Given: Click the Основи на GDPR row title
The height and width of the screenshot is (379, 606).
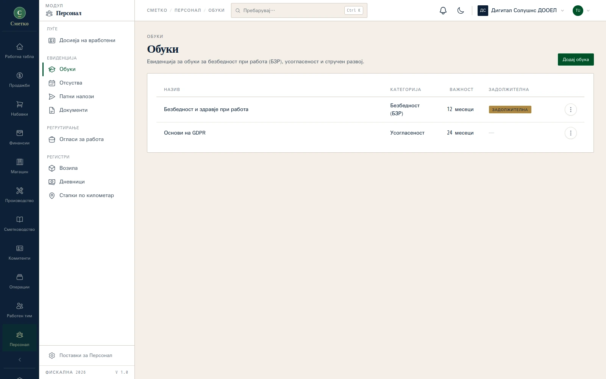Looking at the screenshot, I should coord(185,133).
